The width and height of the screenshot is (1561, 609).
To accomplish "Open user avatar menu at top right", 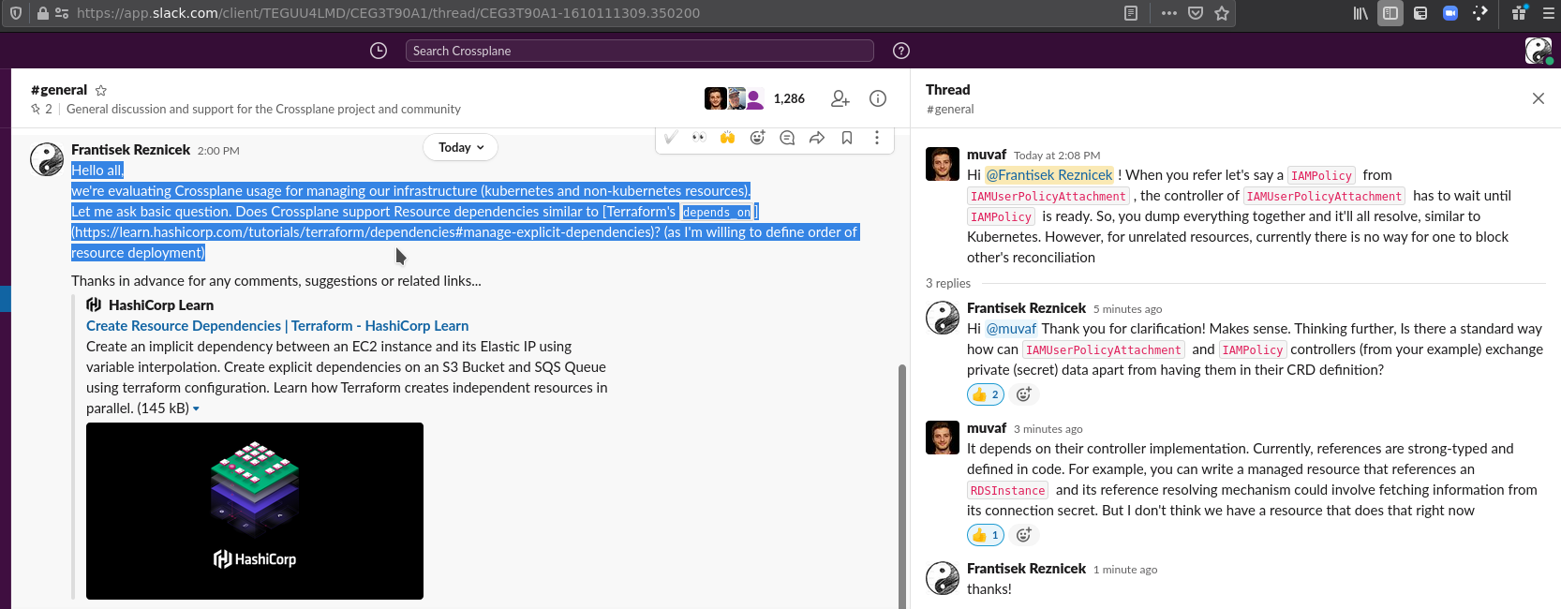I will [1538, 51].
